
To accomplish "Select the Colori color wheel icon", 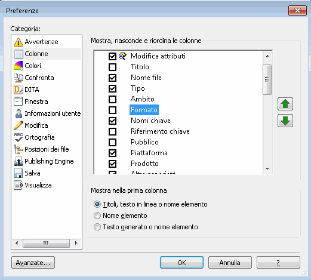I will coord(19,66).
